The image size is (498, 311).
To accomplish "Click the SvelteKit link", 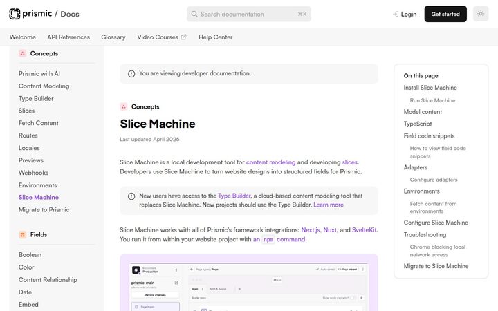I will click(364, 230).
